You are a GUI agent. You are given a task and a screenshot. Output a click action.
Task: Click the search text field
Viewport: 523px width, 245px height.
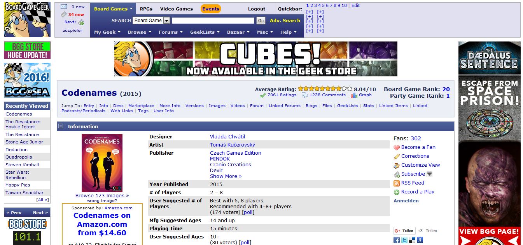click(x=213, y=21)
